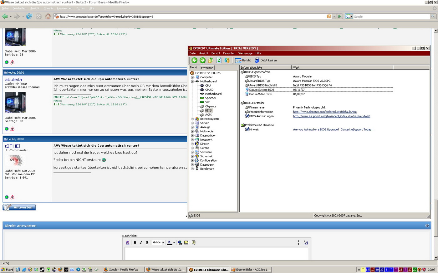Viewport: 438px width, 273px height.
Task: Click abuleila's avatar in 20:01 post
Action: coord(15,102)
